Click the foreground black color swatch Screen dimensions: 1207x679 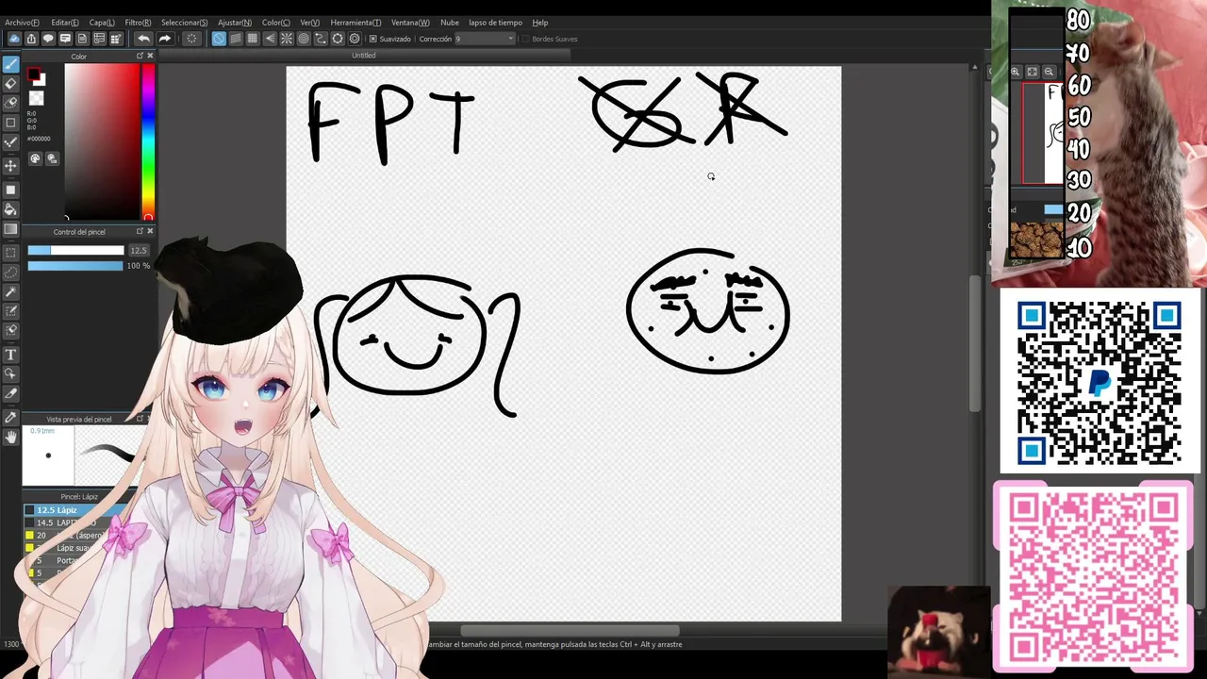(34, 75)
